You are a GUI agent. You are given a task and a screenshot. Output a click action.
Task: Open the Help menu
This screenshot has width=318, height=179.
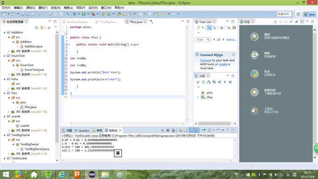tap(119, 8)
